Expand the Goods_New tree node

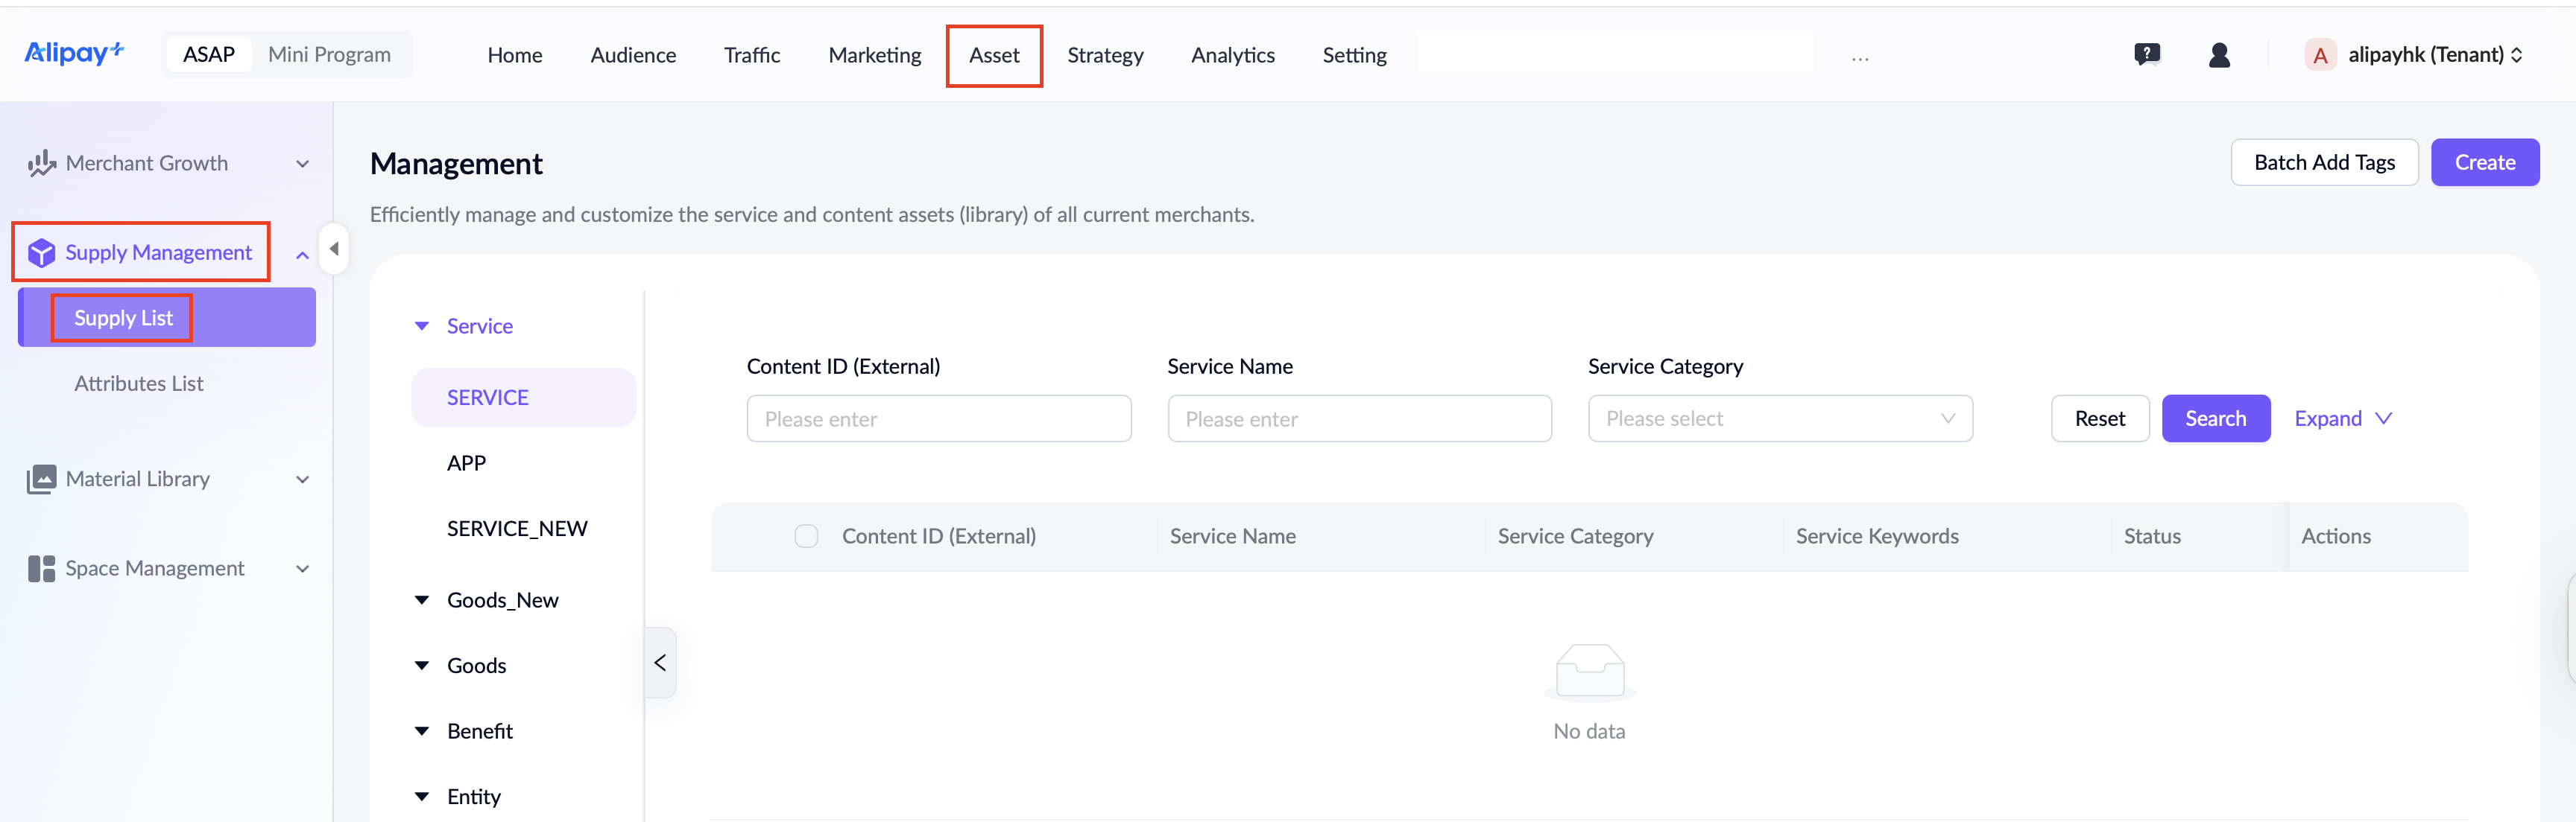point(422,600)
